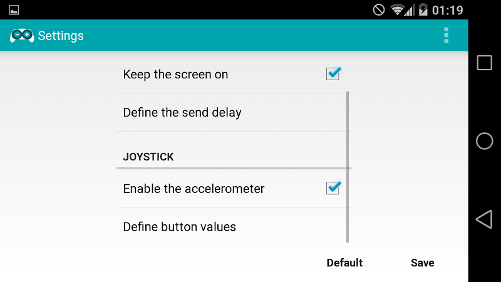Open the three-dot overflow menu
This screenshot has width=501, height=282.
[446, 35]
